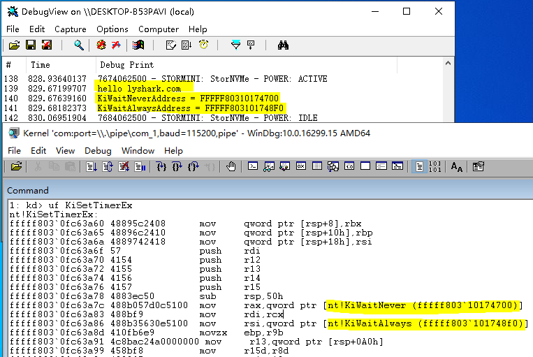Screen dimensions: 533x357
Task: Select the KiWaitNeverAddress log line
Action: tap(188, 99)
